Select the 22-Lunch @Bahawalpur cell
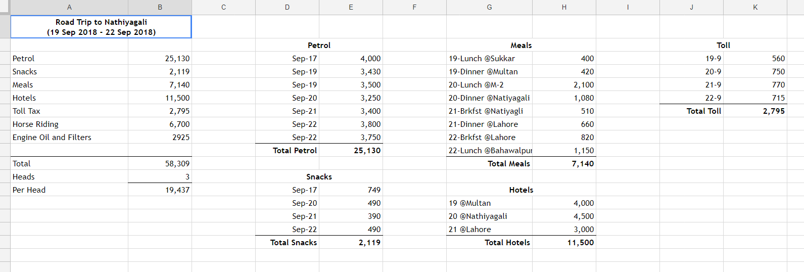Viewport: 804px width, 272px height. 489,150
